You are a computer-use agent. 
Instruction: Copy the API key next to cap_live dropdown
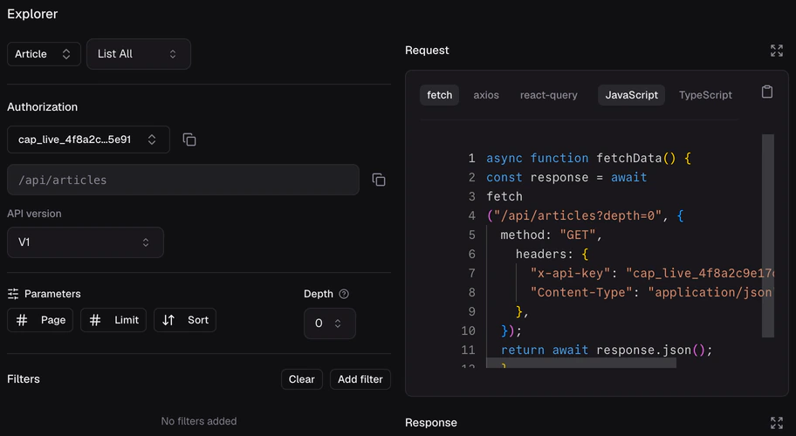189,140
